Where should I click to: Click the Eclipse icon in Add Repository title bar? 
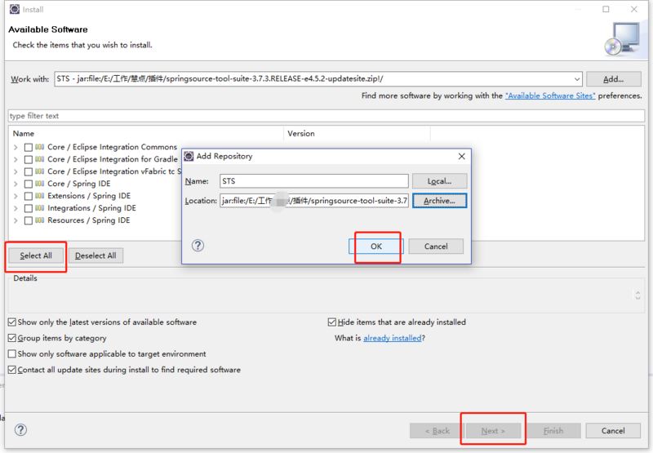[189, 156]
